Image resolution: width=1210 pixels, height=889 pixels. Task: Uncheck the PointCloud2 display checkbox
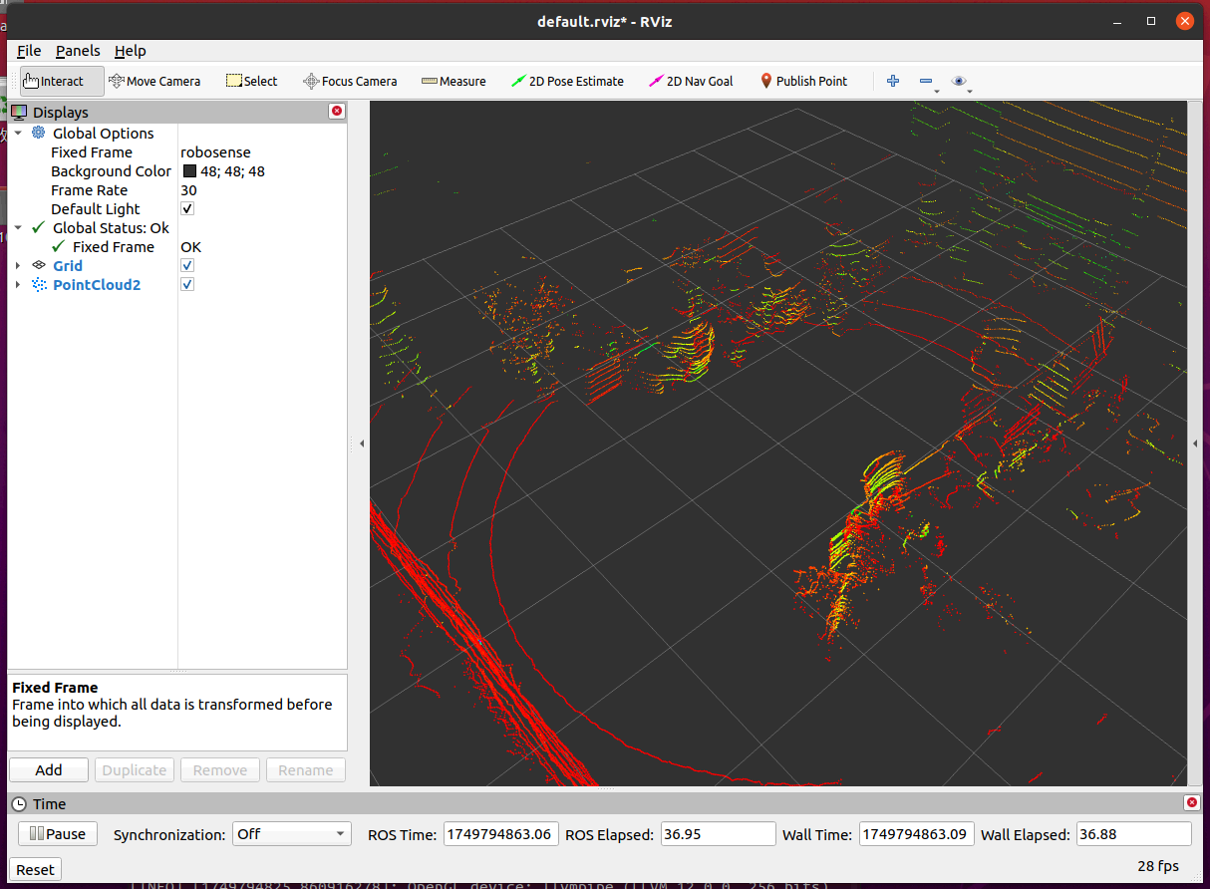click(187, 284)
